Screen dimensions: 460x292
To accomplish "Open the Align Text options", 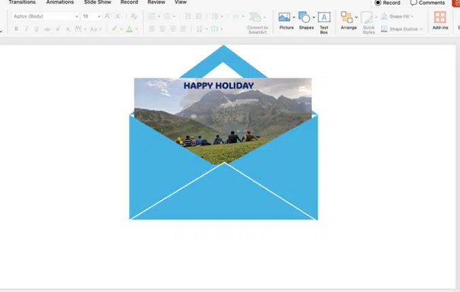I will [217, 28].
